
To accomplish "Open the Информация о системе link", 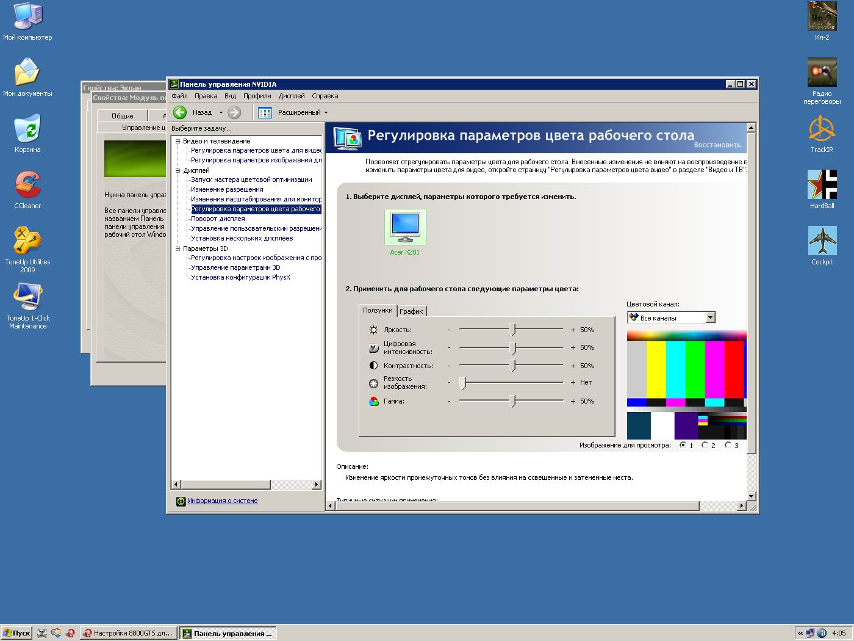I will (x=223, y=501).
